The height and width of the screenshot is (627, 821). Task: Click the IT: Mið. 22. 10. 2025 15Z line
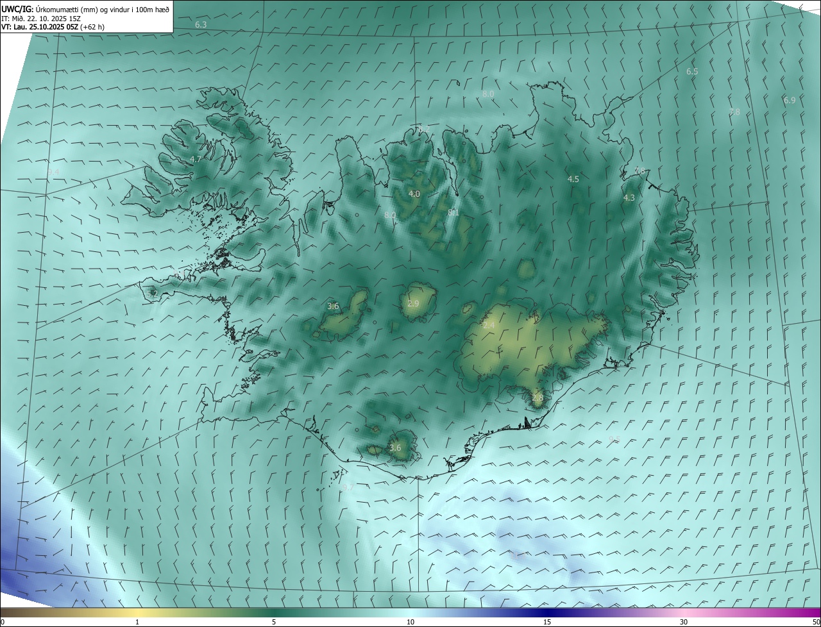(x=40, y=19)
